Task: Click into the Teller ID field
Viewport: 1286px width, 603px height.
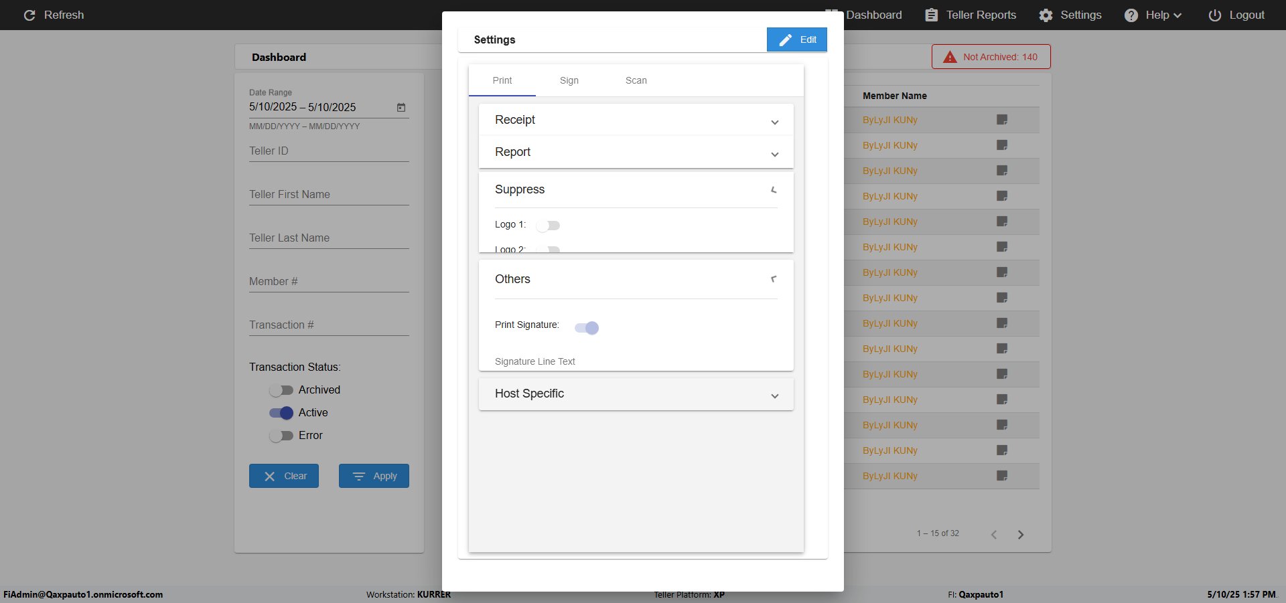Action: click(328, 151)
